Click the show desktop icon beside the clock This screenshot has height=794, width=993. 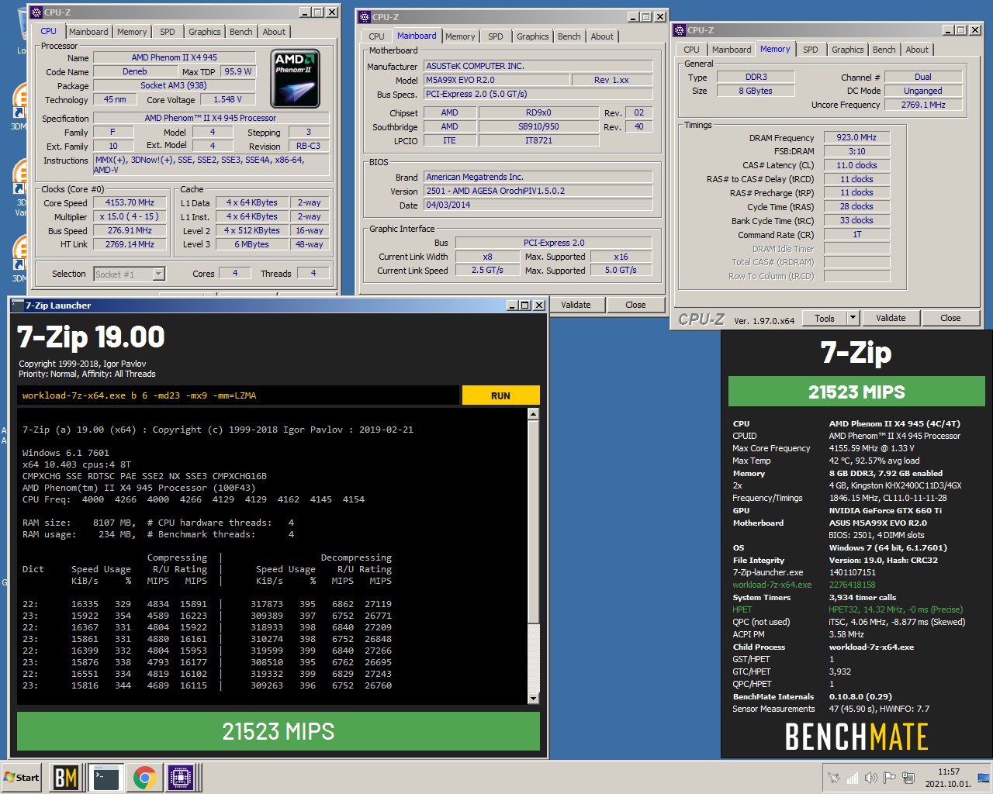tap(984, 778)
